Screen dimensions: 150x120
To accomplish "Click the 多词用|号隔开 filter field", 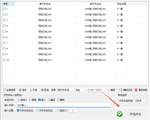I will tap(96, 90).
